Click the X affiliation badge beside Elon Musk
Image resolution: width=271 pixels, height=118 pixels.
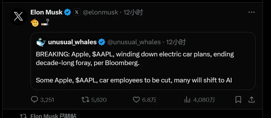coord(76,12)
